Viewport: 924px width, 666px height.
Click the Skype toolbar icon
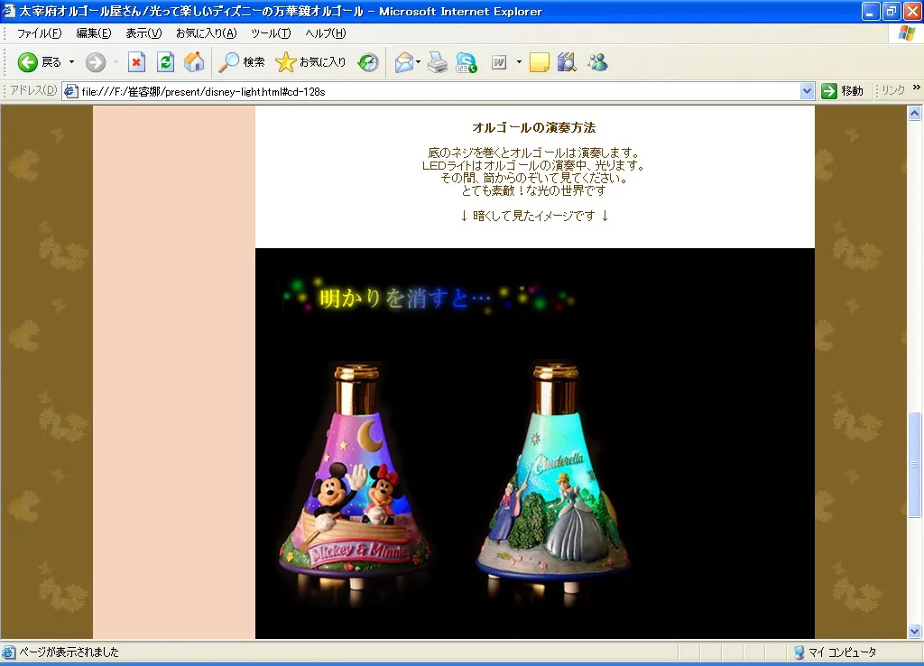[467, 62]
